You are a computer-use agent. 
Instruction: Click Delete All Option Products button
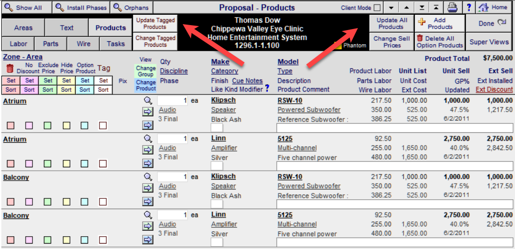pos(440,42)
